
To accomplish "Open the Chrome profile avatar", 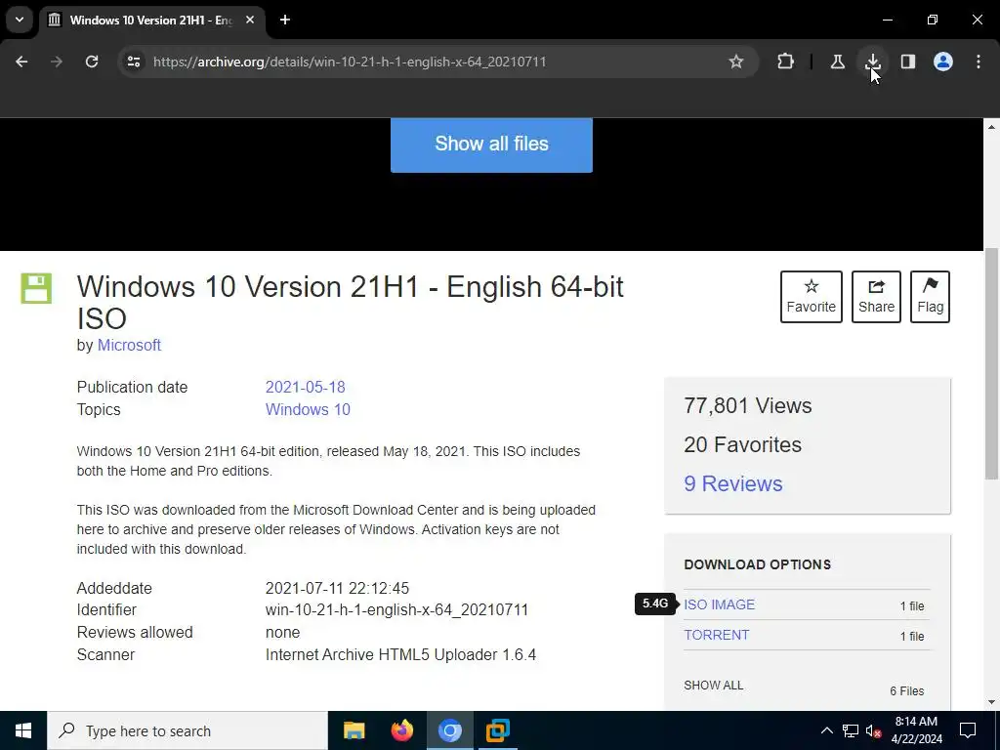I will coord(942,62).
